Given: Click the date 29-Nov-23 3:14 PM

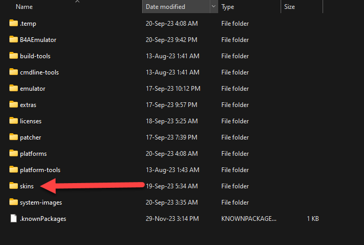Looking at the screenshot, I should tap(172, 219).
